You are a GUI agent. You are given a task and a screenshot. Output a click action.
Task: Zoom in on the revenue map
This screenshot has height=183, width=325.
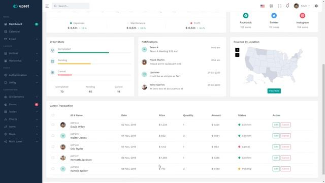click(x=237, y=50)
